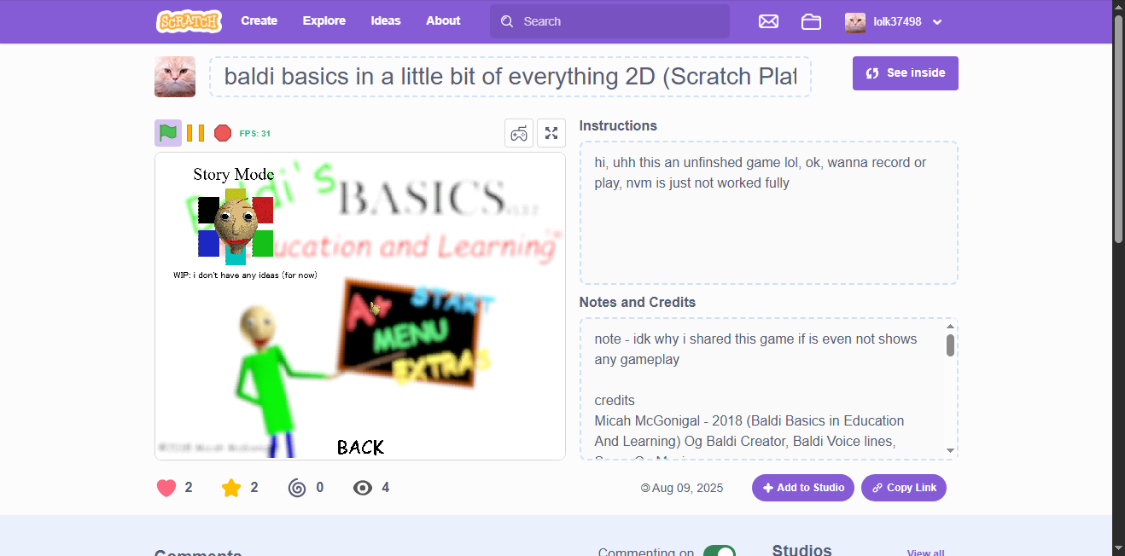The width and height of the screenshot is (1125, 556).
Task: Open the My Stuff folder icon
Action: [811, 21]
